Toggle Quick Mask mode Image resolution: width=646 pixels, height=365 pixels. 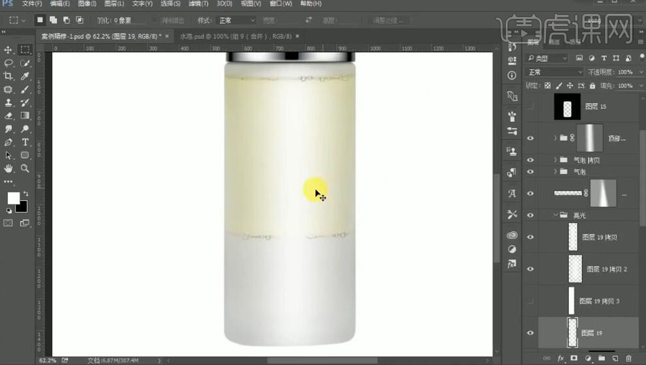coord(8,223)
